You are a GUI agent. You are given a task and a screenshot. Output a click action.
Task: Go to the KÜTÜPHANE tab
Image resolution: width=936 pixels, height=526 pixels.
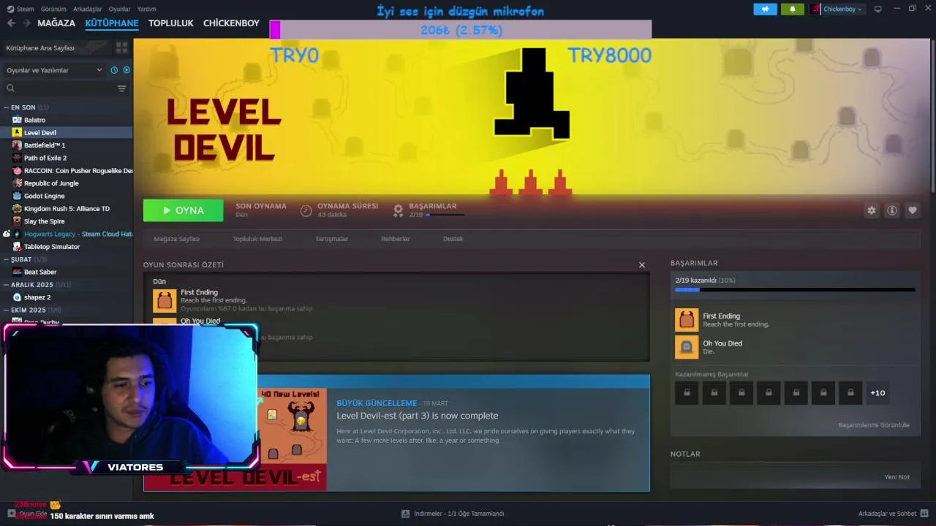tap(111, 23)
